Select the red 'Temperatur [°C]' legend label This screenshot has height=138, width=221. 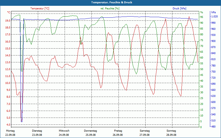pos(40,9)
